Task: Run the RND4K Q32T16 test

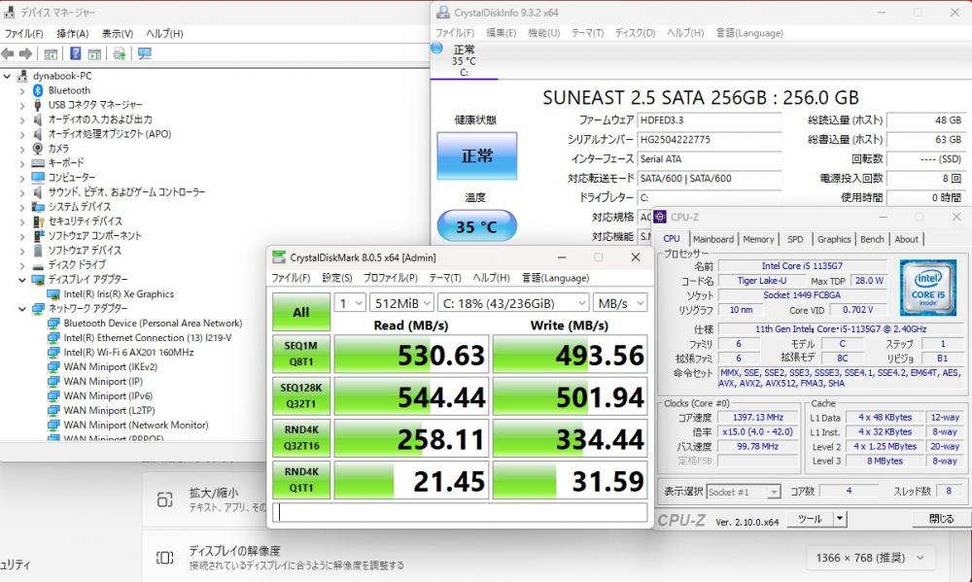Action: [x=301, y=437]
